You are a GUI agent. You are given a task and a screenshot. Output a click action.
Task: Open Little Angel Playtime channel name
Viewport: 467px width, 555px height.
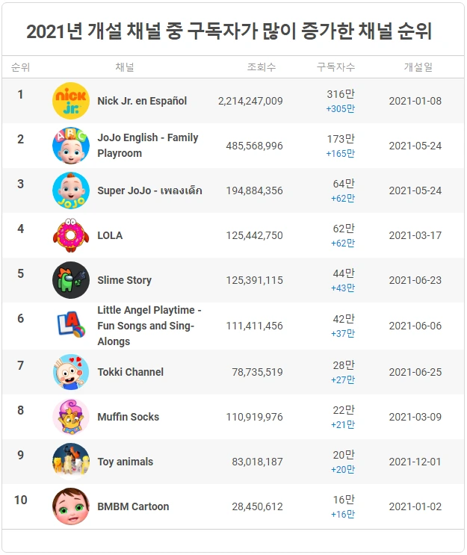149,325
